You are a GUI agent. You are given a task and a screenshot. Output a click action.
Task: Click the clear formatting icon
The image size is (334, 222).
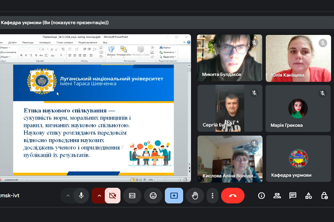63,49
